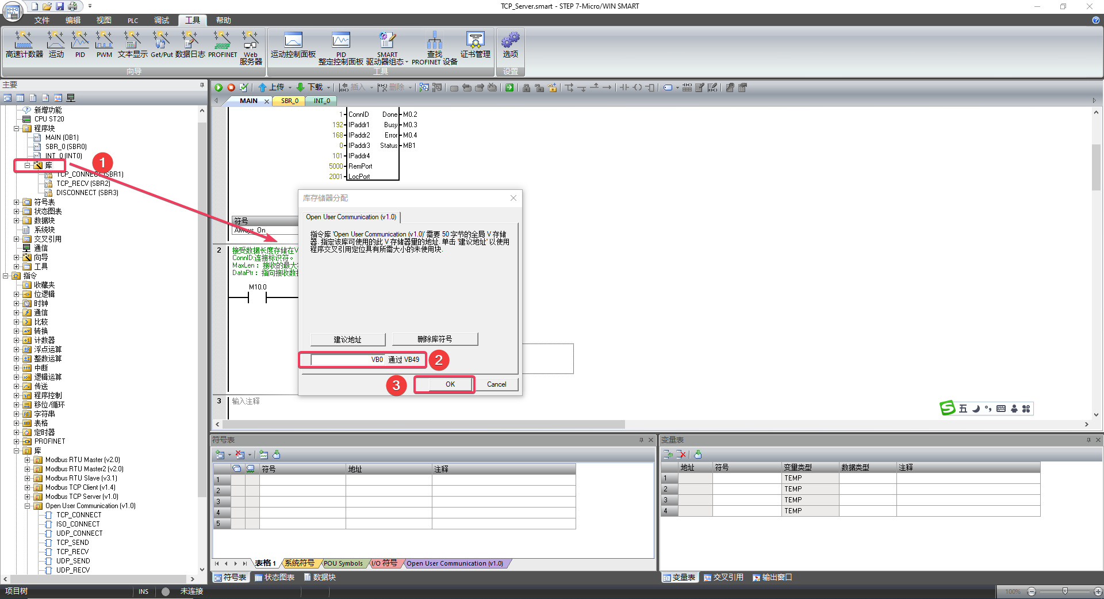Click Find PROFINET devices tool
Viewport: 1104px width, 599px height.
[x=435, y=48]
